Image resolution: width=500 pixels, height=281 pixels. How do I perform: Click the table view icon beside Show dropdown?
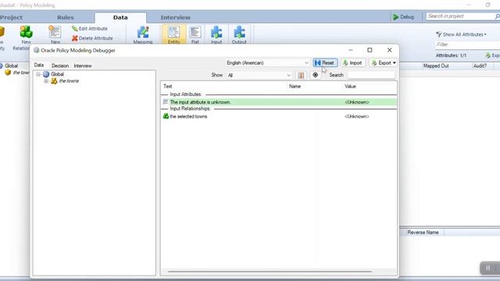301,75
